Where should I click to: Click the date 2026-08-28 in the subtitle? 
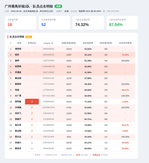click(16, 11)
